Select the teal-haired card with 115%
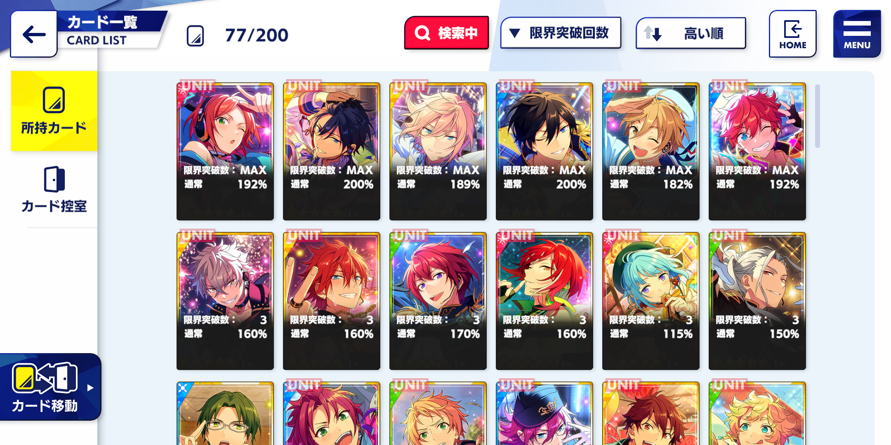Image resolution: width=891 pixels, height=445 pixels. tap(651, 301)
